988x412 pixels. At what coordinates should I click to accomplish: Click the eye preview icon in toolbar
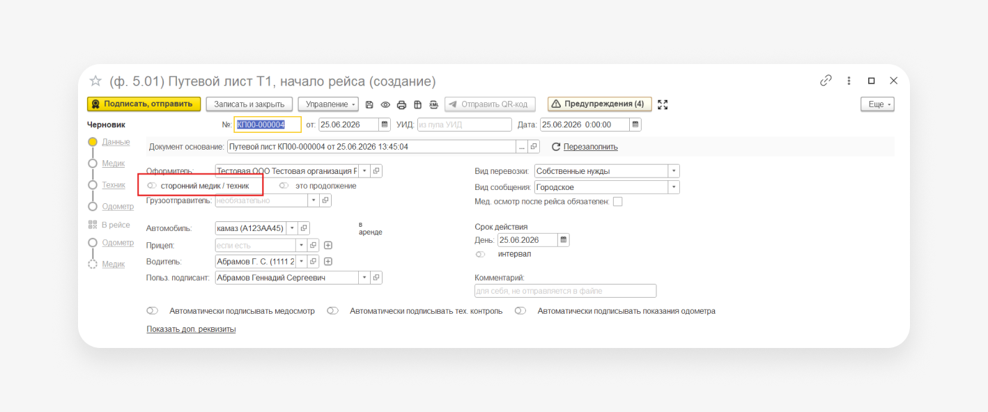click(x=385, y=104)
